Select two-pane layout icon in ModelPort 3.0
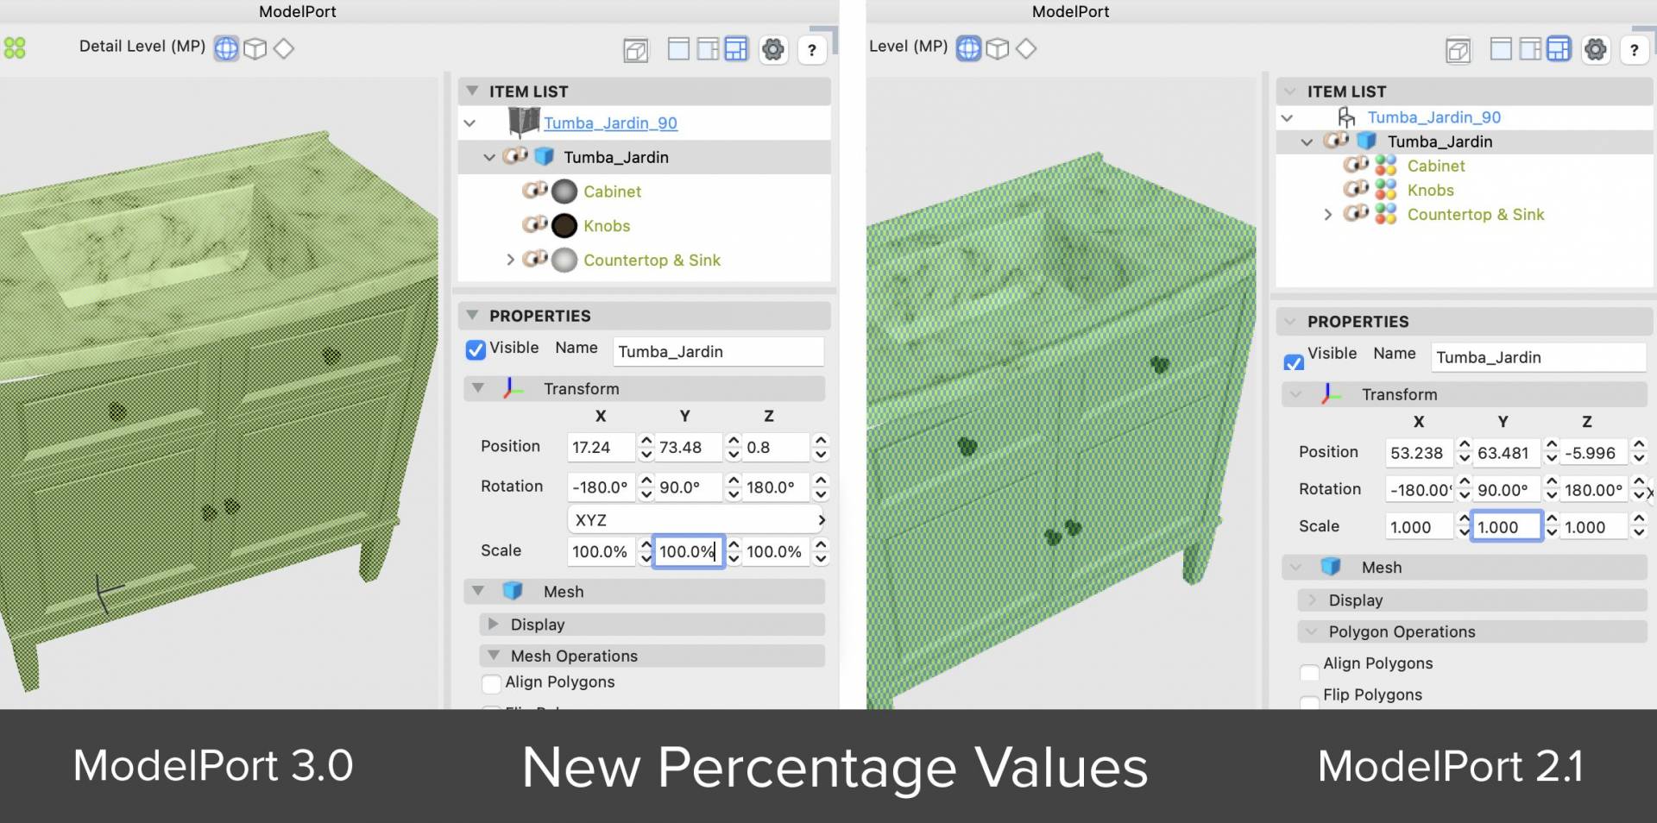The width and height of the screenshot is (1657, 823). click(x=708, y=49)
